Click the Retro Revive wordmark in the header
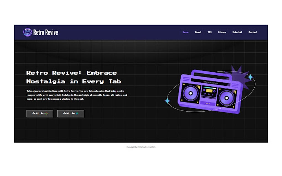This screenshot has height=176, width=282. 46,32
